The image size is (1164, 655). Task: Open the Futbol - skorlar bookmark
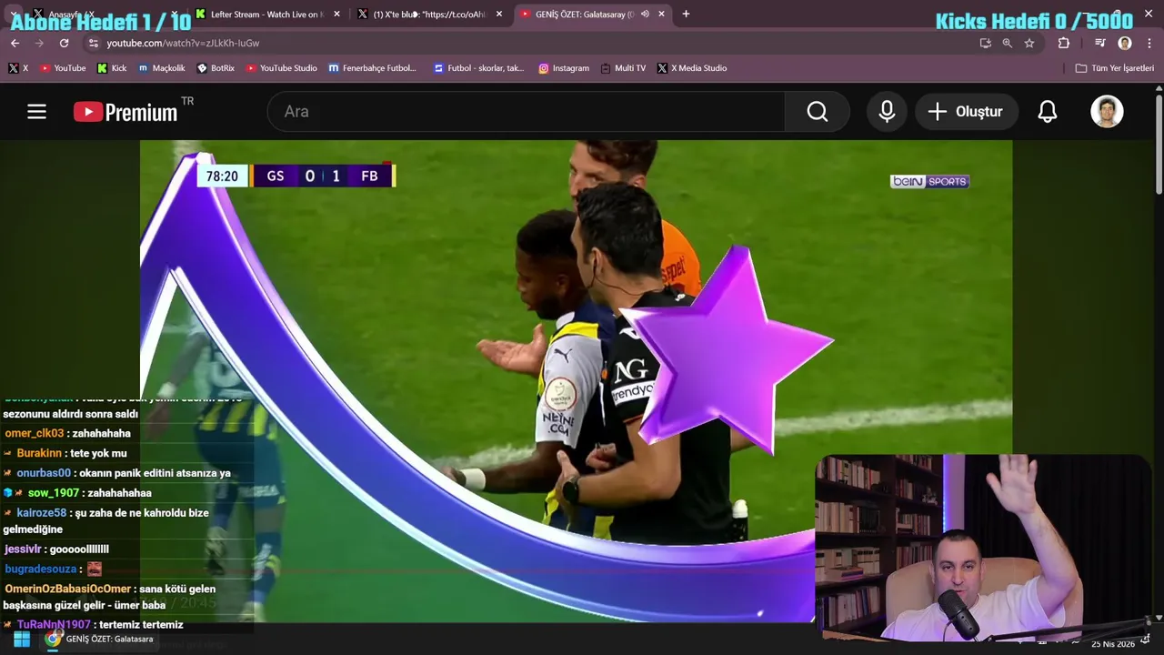[x=478, y=68]
